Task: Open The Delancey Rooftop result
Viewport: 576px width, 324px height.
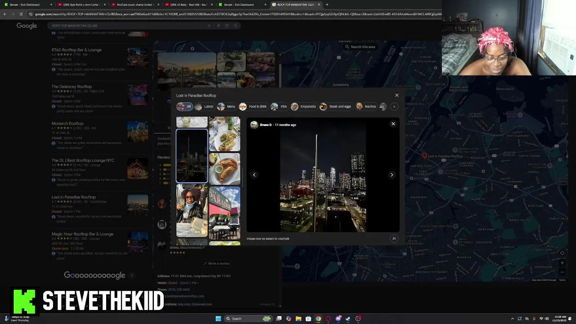Action: tap(72, 87)
